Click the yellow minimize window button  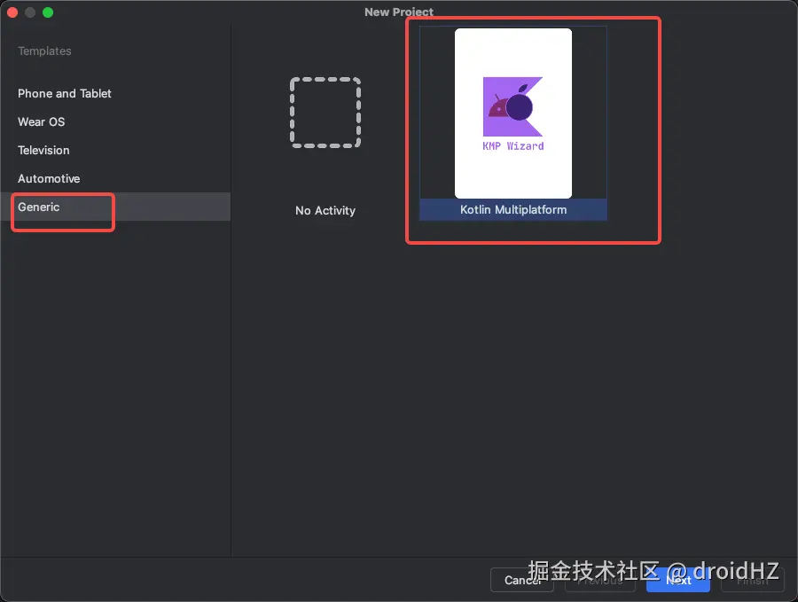pos(29,12)
